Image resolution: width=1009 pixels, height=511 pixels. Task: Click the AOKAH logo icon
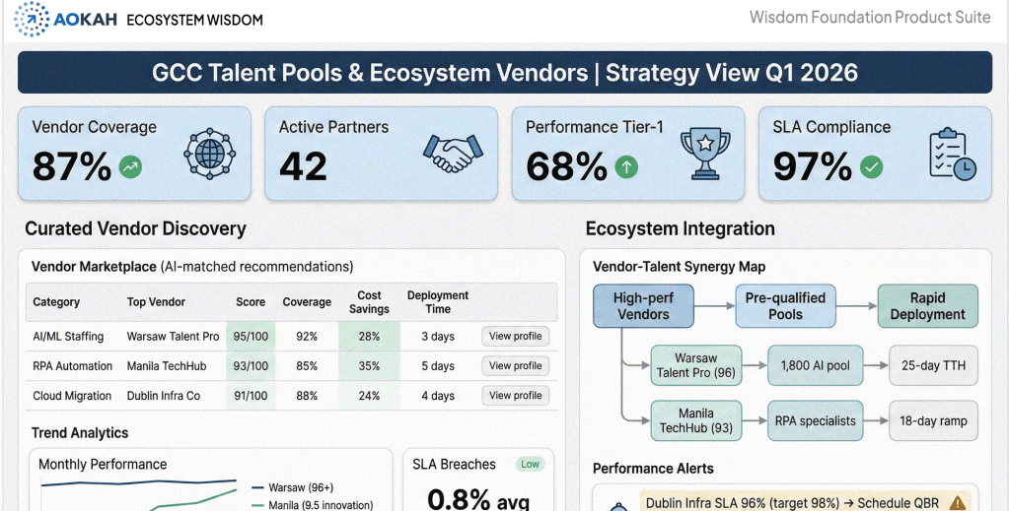click(x=32, y=19)
